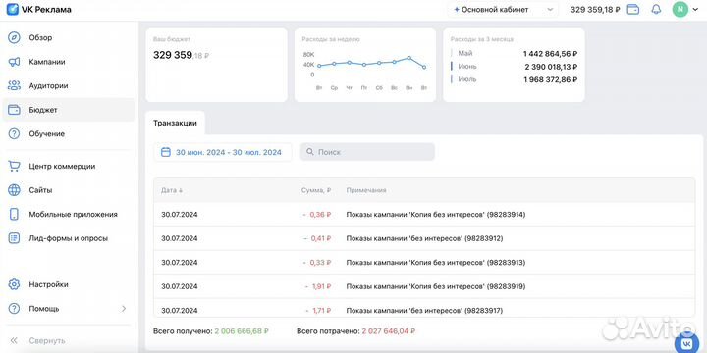Open Настройки gear icon
The image size is (707, 353).
click(14, 284)
